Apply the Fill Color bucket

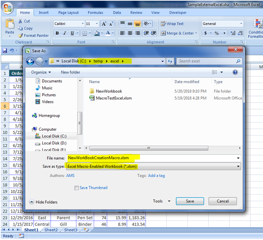click(x=97, y=33)
